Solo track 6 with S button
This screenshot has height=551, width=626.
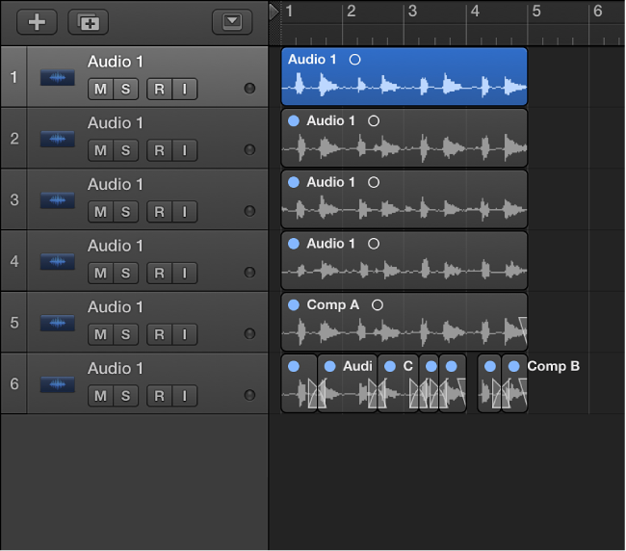point(125,396)
